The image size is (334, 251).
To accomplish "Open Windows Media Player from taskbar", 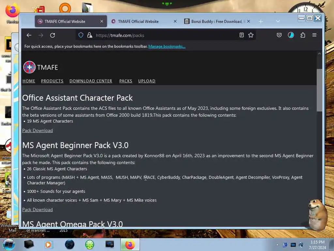I will [x=48, y=244].
